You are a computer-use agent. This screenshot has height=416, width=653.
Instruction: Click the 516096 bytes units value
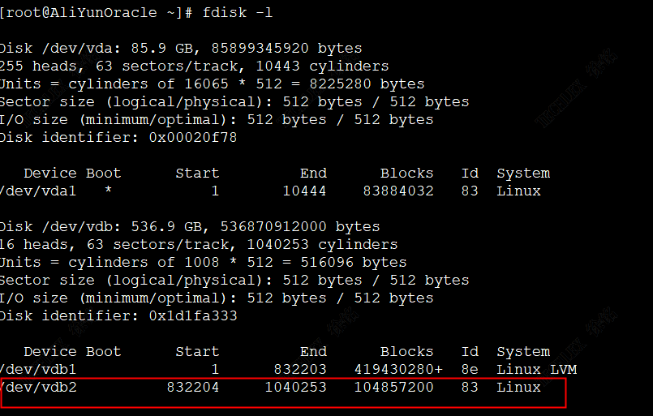tap(350, 263)
